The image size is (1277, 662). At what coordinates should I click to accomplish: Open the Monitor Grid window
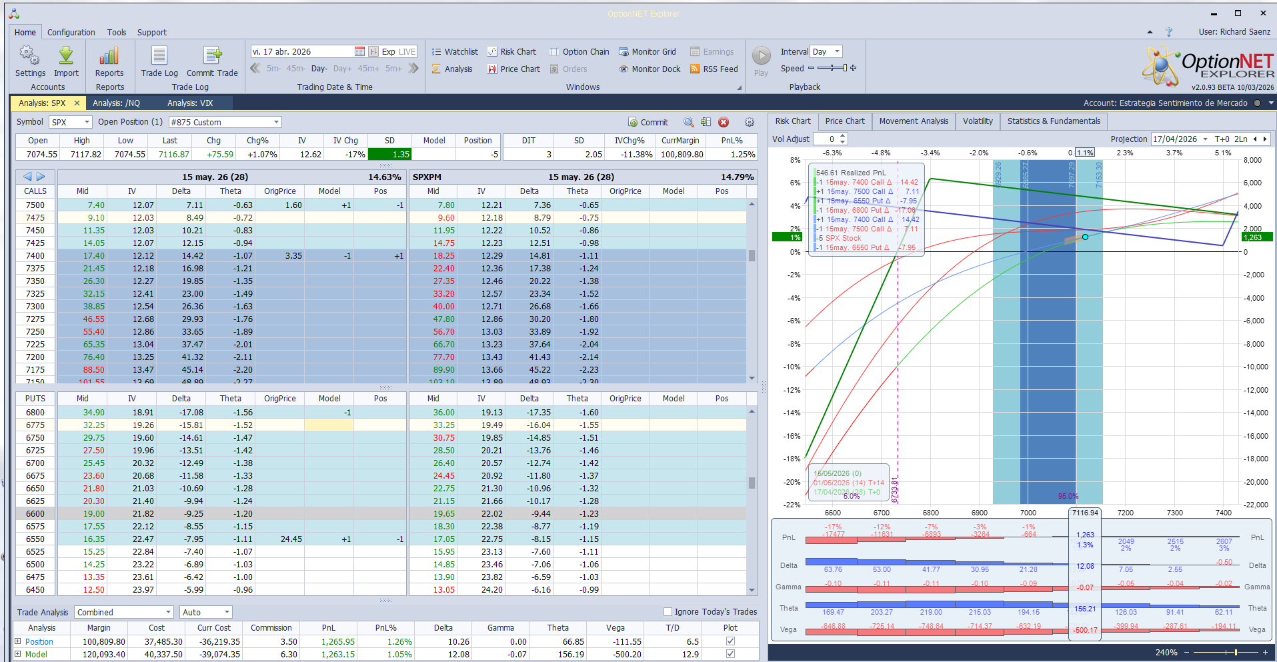(x=647, y=52)
